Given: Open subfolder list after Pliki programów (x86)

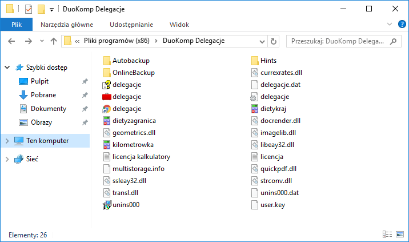Looking at the screenshot, I should pos(156,41).
